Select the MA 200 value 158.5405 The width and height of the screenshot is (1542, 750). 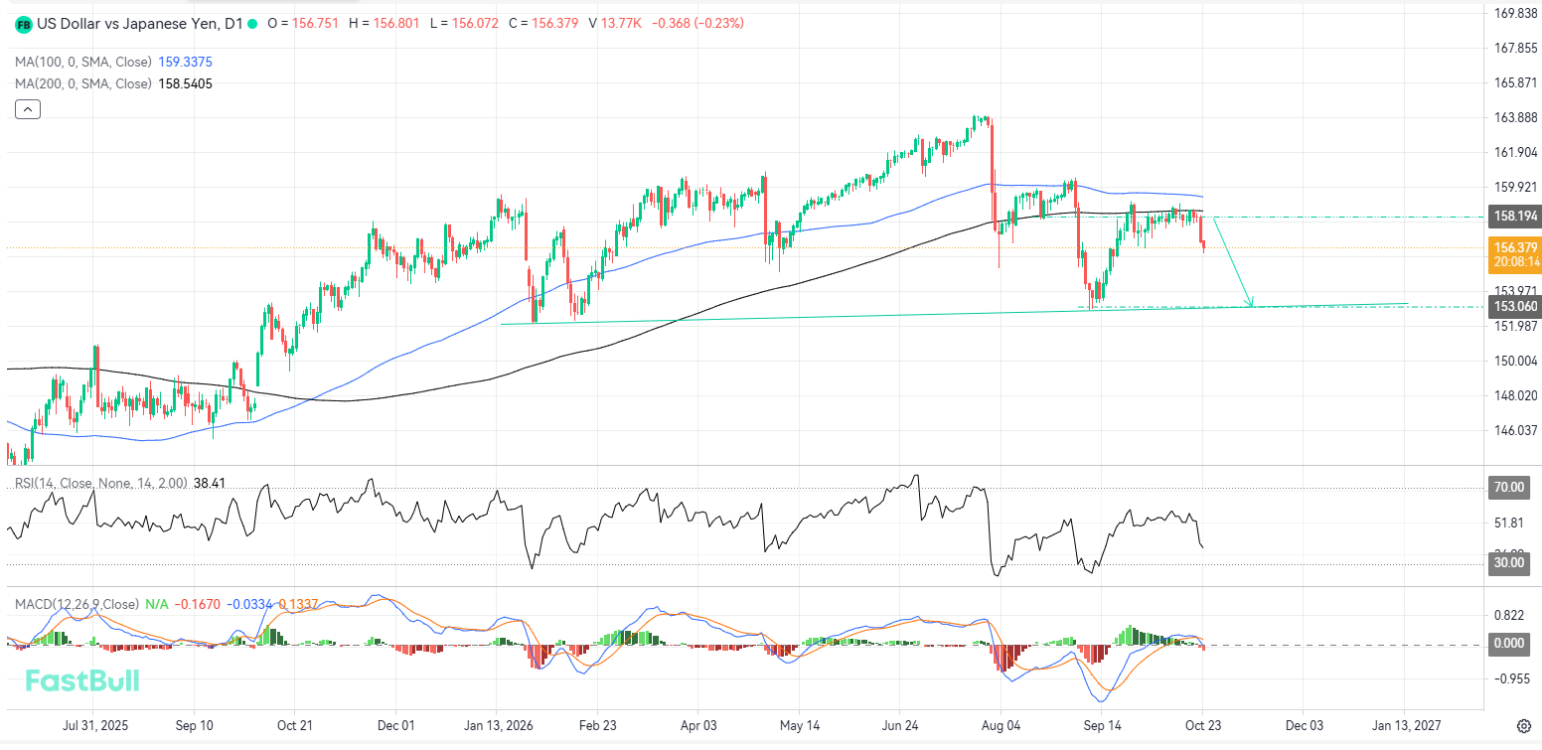186,83
